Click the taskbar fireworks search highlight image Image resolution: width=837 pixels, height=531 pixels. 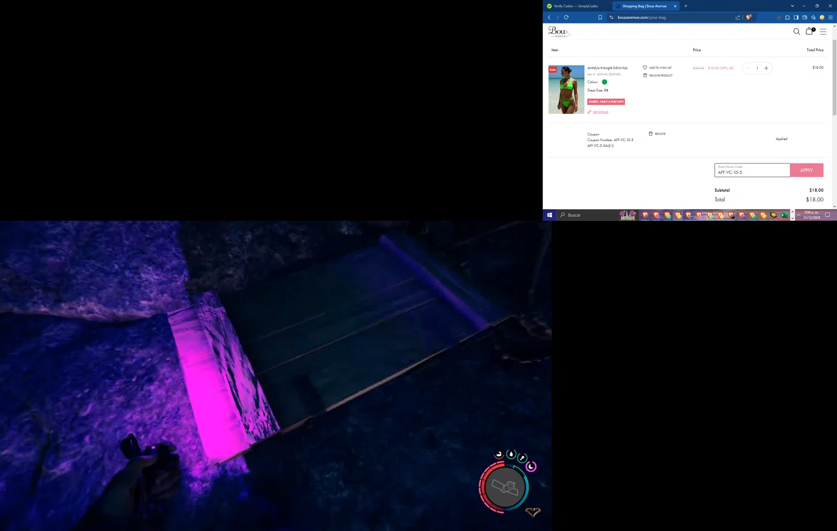[x=628, y=215]
